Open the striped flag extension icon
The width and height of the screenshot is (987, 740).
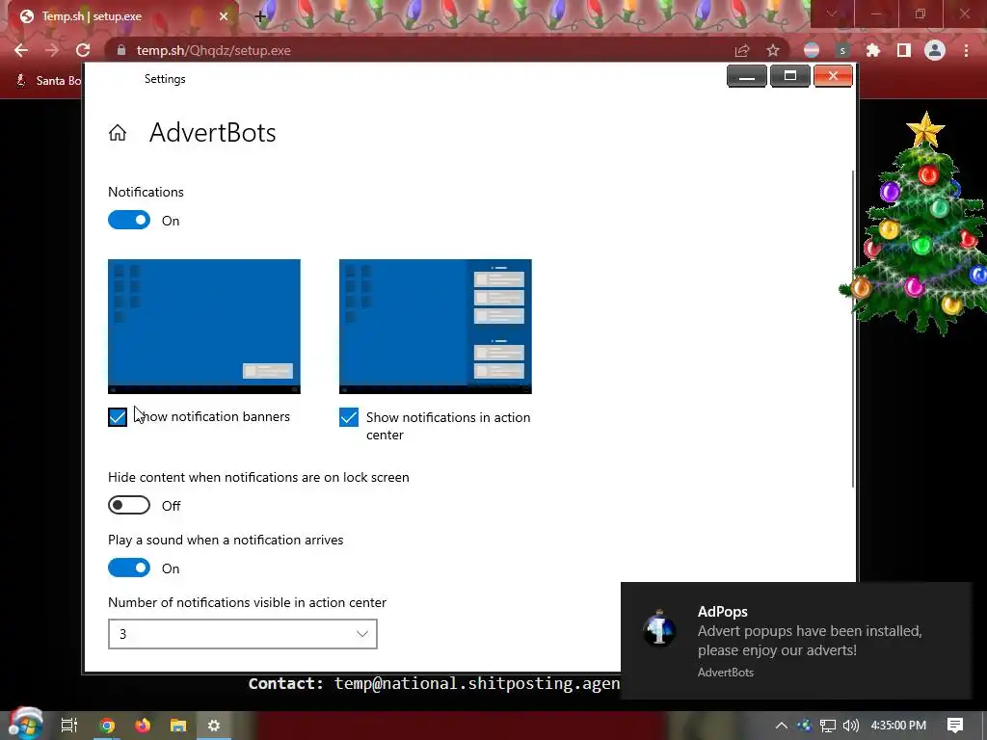tap(812, 50)
